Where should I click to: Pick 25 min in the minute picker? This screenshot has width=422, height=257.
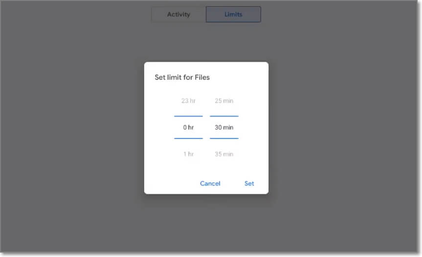(224, 101)
